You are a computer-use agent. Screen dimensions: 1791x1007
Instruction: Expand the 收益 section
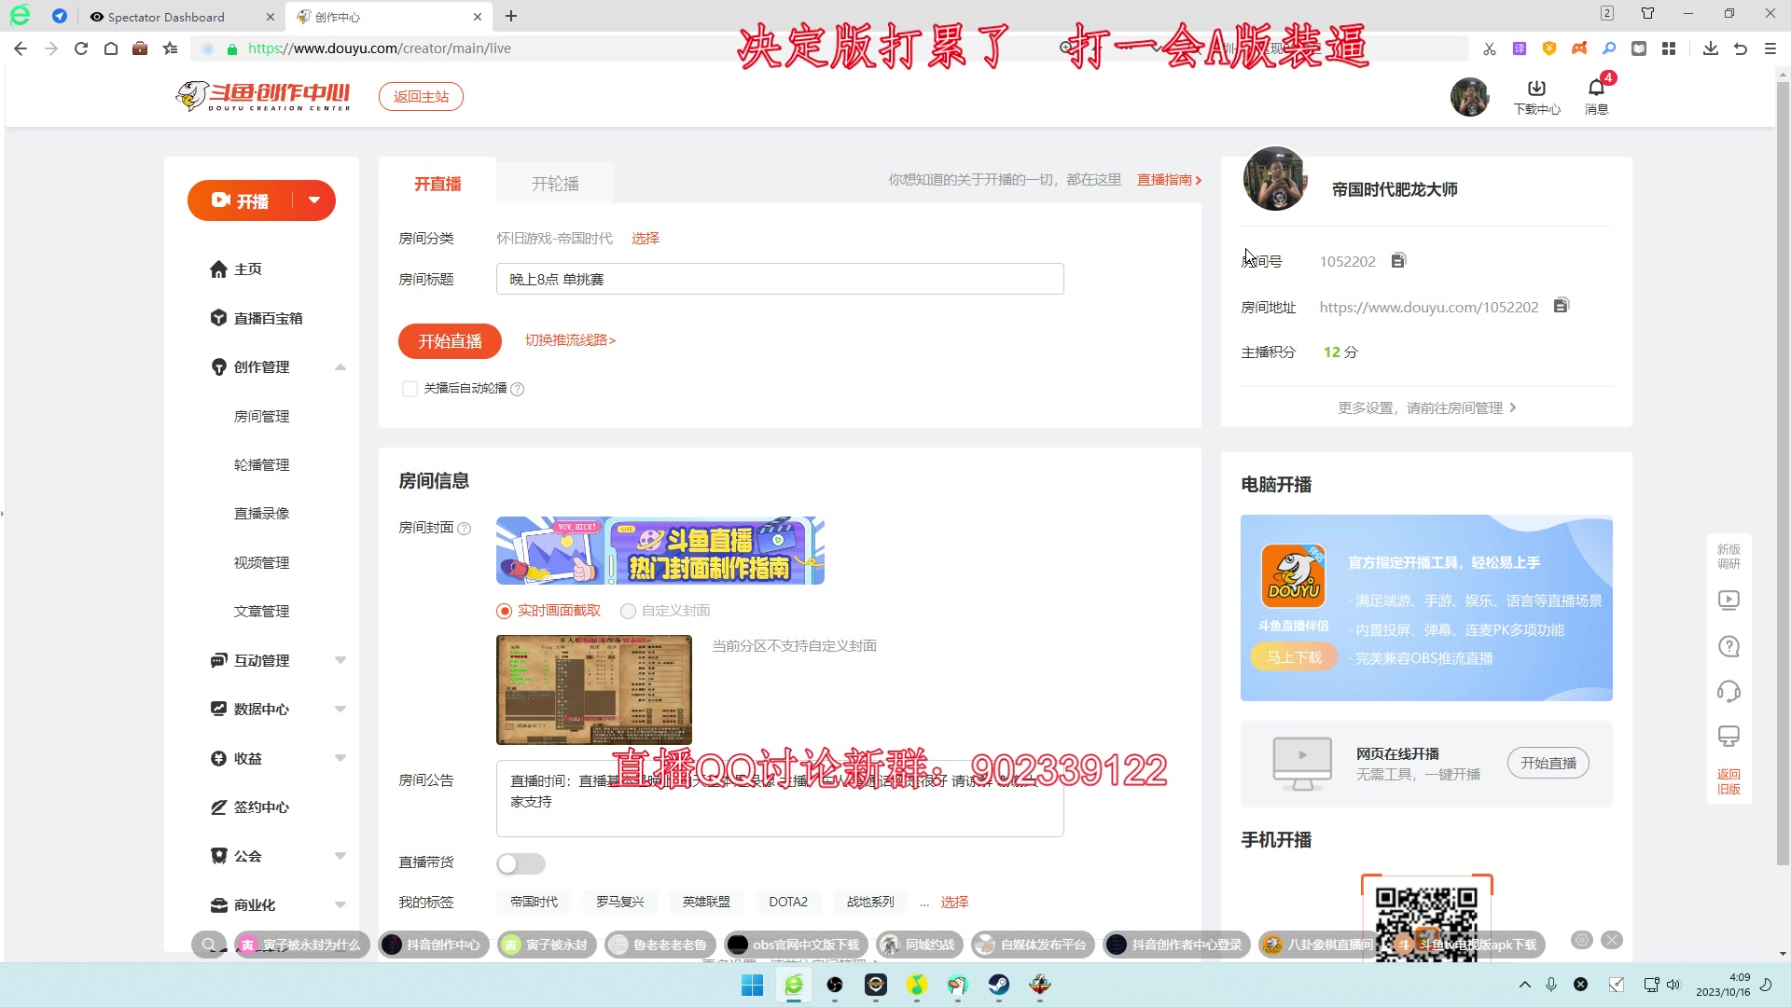click(x=340, y=758)
